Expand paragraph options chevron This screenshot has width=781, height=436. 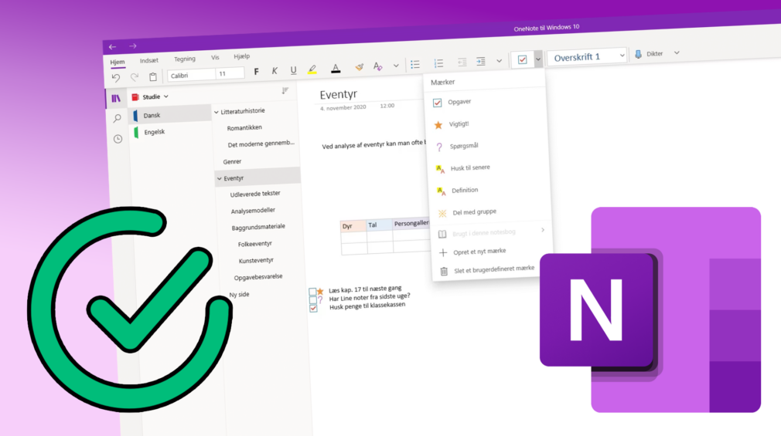tap(499, 61)
